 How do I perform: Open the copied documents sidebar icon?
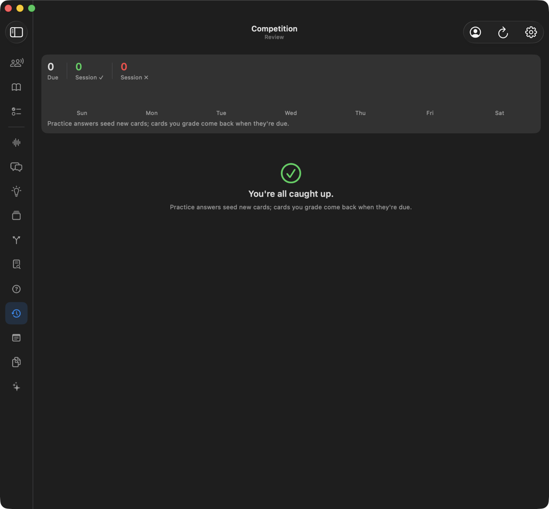click(16, 362)
